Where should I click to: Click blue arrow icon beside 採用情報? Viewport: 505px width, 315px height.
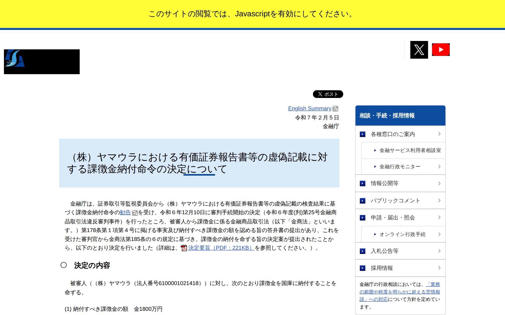(362, 268)
